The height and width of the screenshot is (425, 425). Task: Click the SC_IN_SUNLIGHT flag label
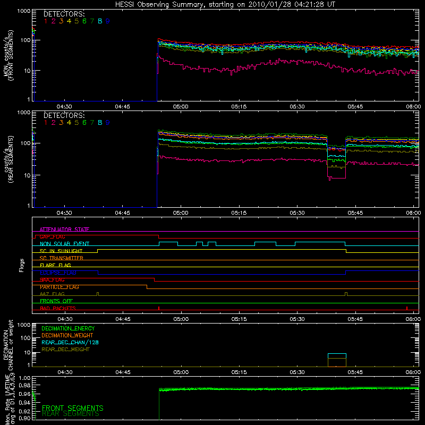coord(61,251)
